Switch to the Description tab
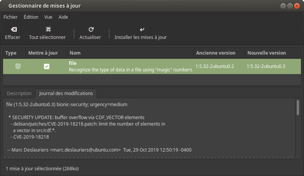The width and height of the screenshot is (304, 176). pyautogui.click(x=19, y=93)
